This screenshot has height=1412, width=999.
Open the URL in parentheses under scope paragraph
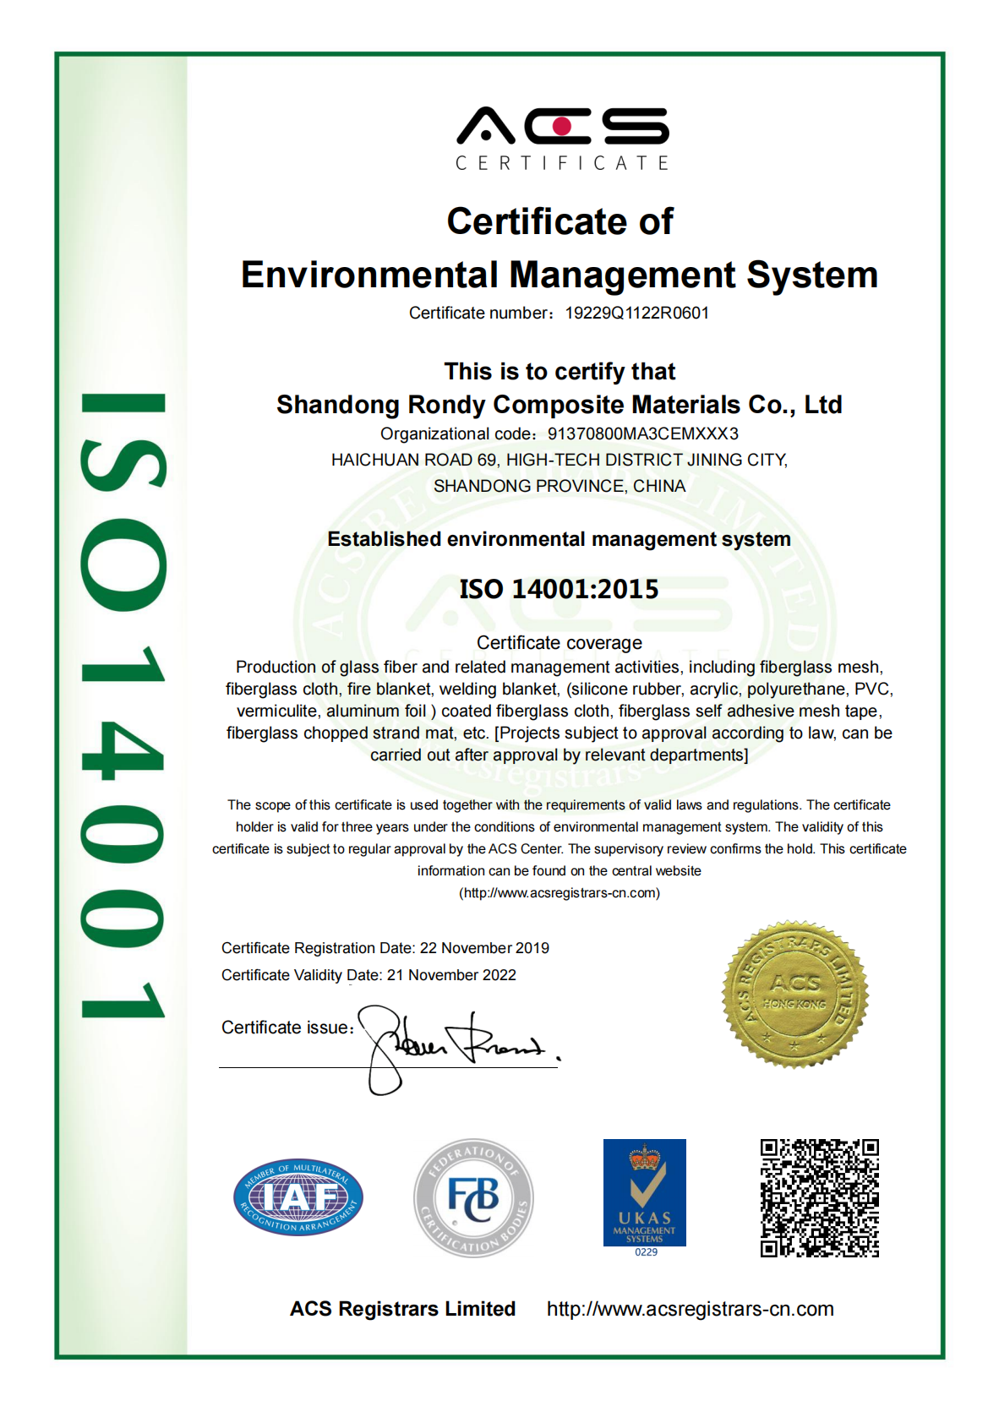(560, 893)
